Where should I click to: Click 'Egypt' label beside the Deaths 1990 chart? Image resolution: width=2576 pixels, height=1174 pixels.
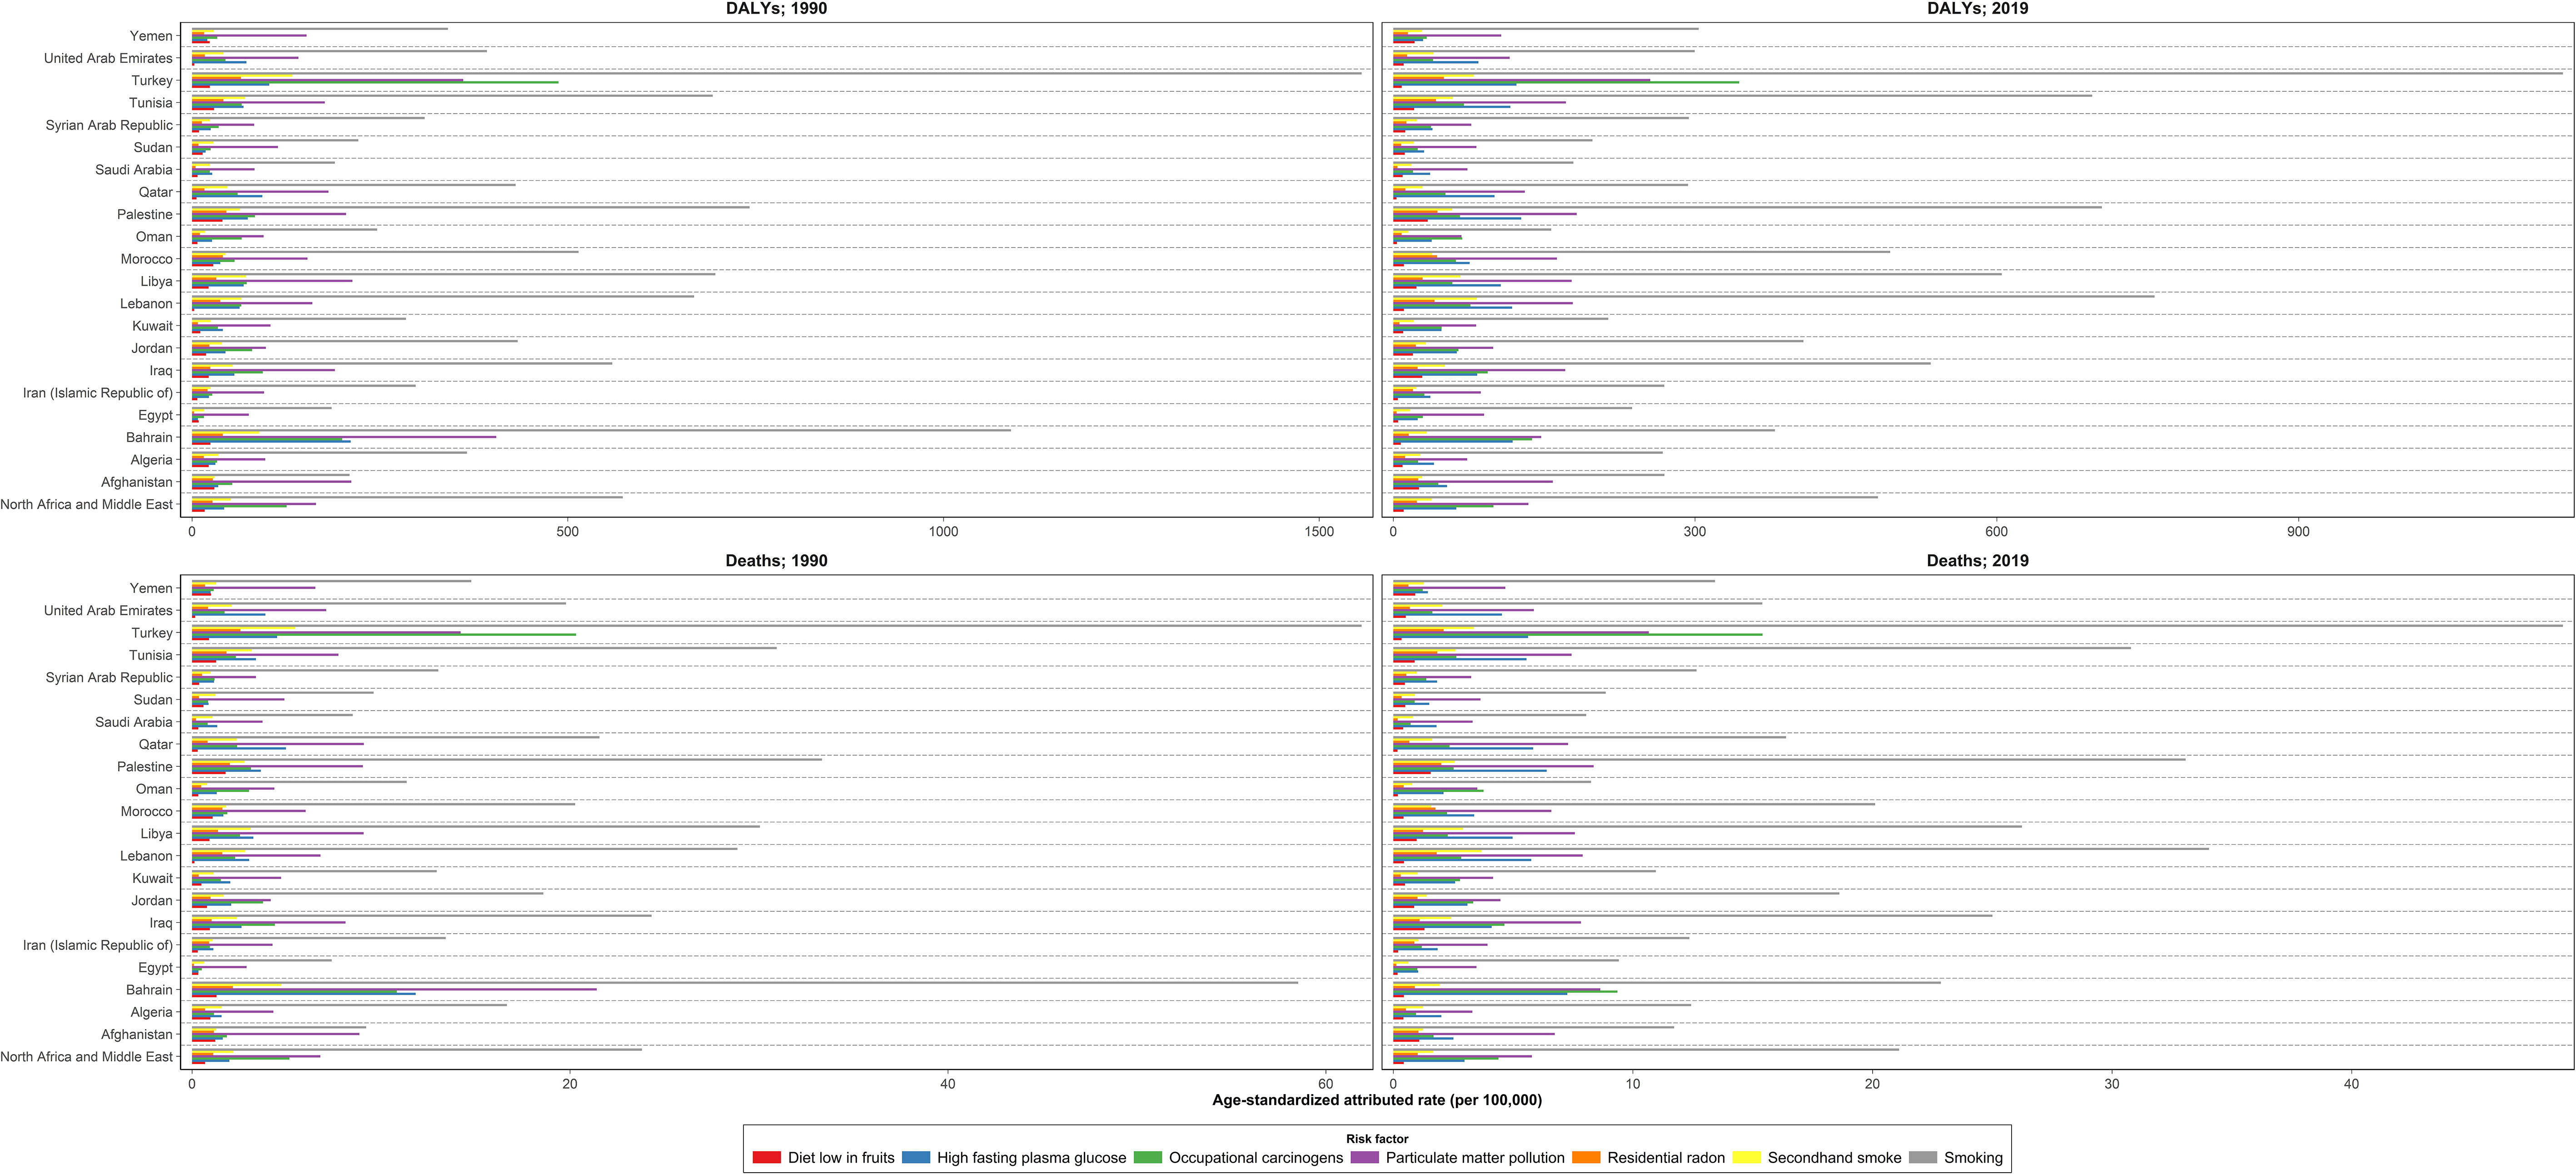tap(156, 968)
